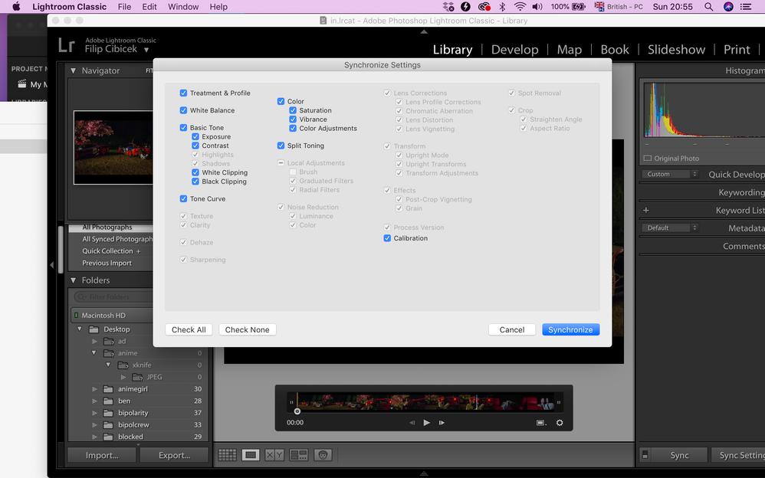Expand the JPEG folder
Screen dimensions: 765x478
point(123,377)
